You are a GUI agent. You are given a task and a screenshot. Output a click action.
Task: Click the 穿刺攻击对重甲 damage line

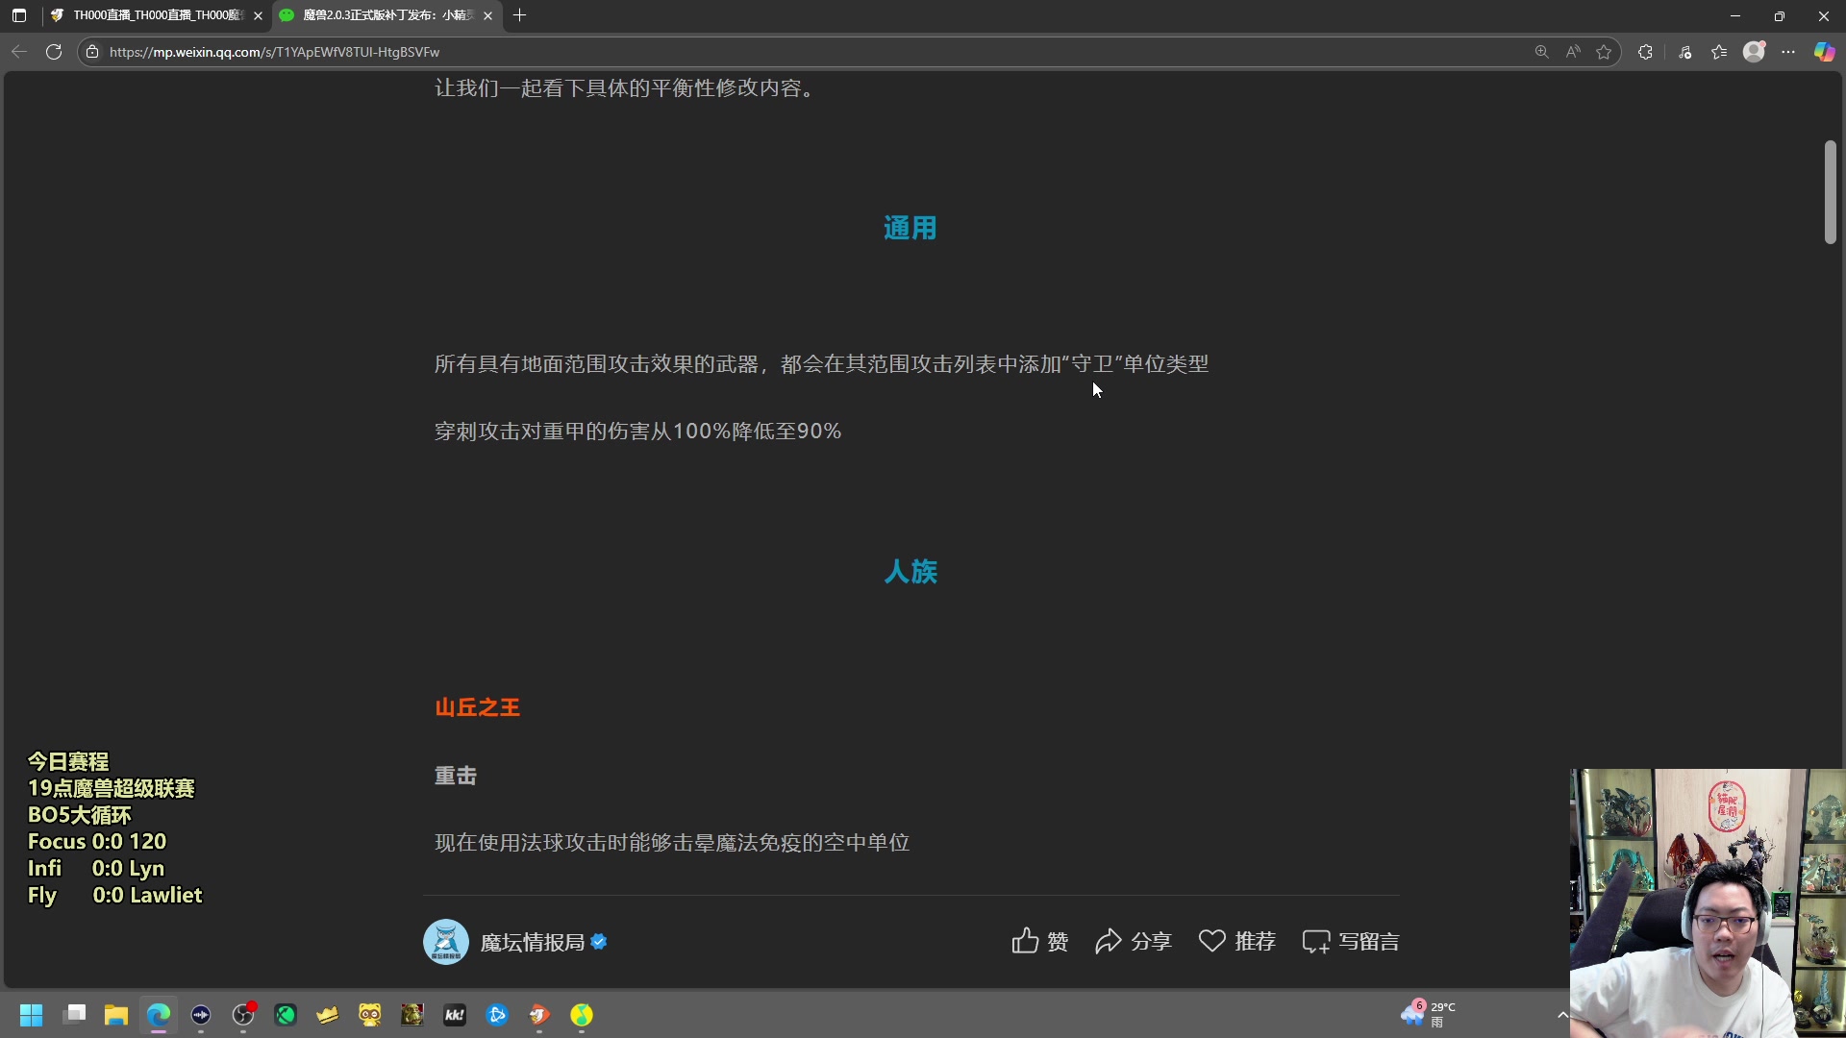click(638, 431)
